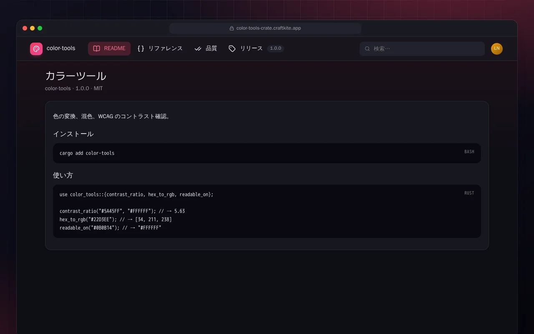Viewport: 534px width, 334px height.
Task: Switch to the リファレンス tab
Action: point(160,48)
